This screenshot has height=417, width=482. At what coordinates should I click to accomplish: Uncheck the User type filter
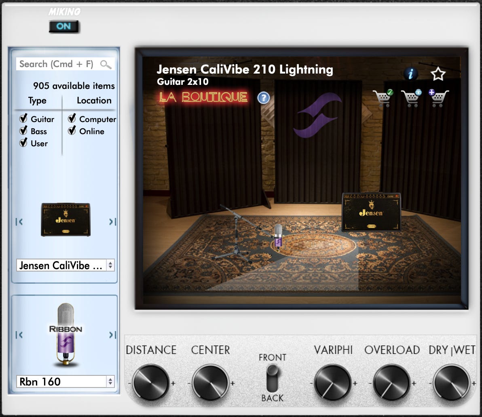point(23,143)
